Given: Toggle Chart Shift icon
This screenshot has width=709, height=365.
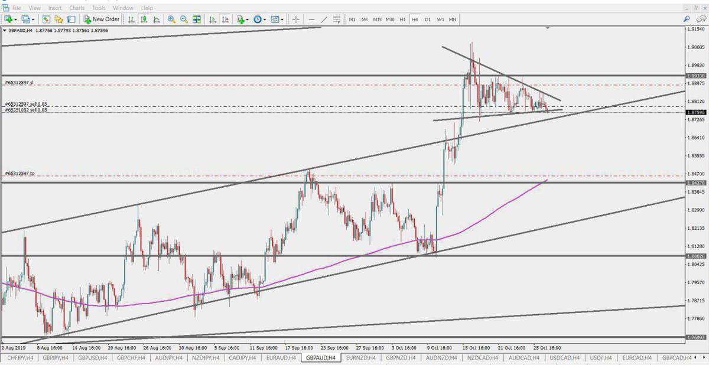Looking at the screenshot, I should point(225,19).
